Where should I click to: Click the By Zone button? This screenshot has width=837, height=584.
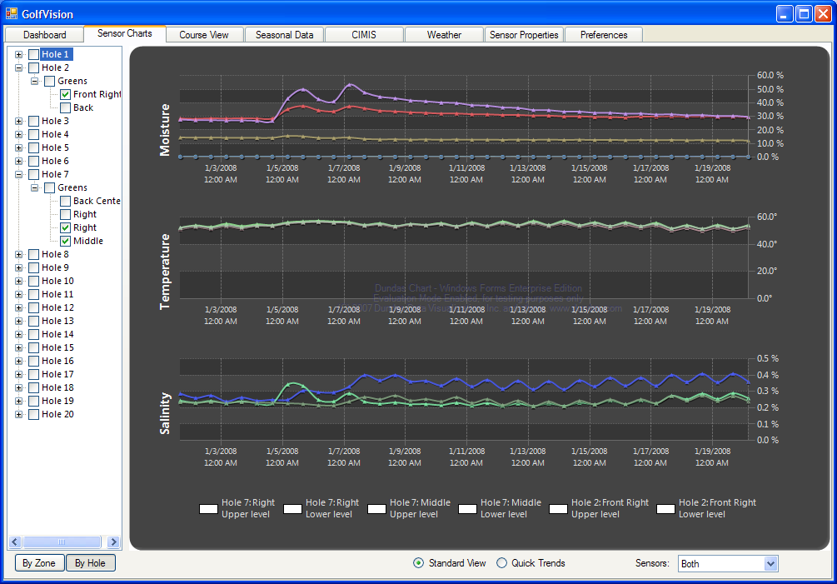(39, 563)
